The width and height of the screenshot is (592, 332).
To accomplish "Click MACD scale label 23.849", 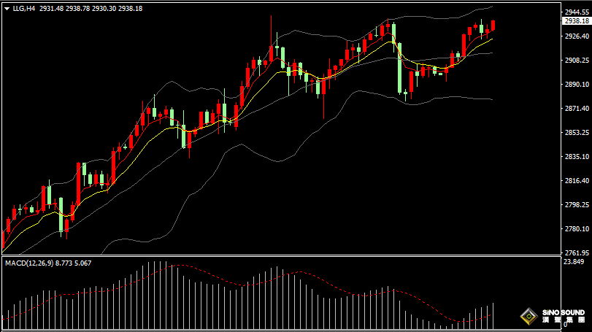I will pyautogui.click(x=574, y=262).
